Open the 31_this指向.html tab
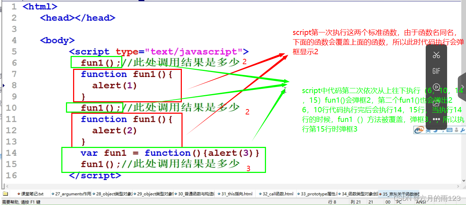 [x=235, y=194]
